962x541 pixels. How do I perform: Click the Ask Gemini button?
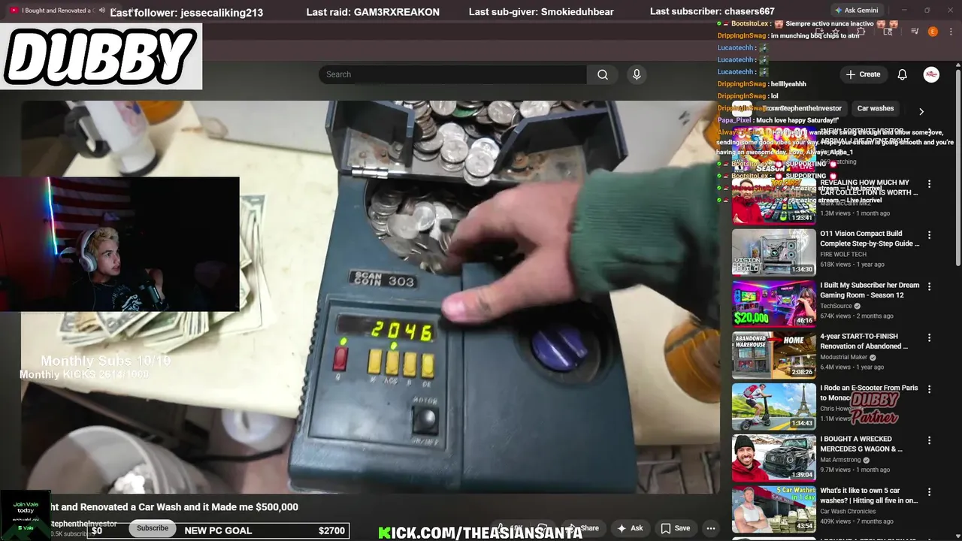click(857, 11)
